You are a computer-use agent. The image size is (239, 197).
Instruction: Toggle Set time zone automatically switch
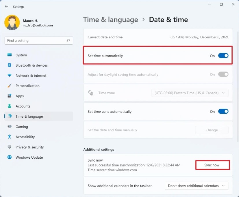tap(223, 111)
